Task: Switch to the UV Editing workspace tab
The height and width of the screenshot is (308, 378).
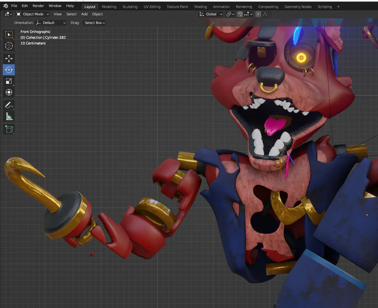Action: [152, 7]
